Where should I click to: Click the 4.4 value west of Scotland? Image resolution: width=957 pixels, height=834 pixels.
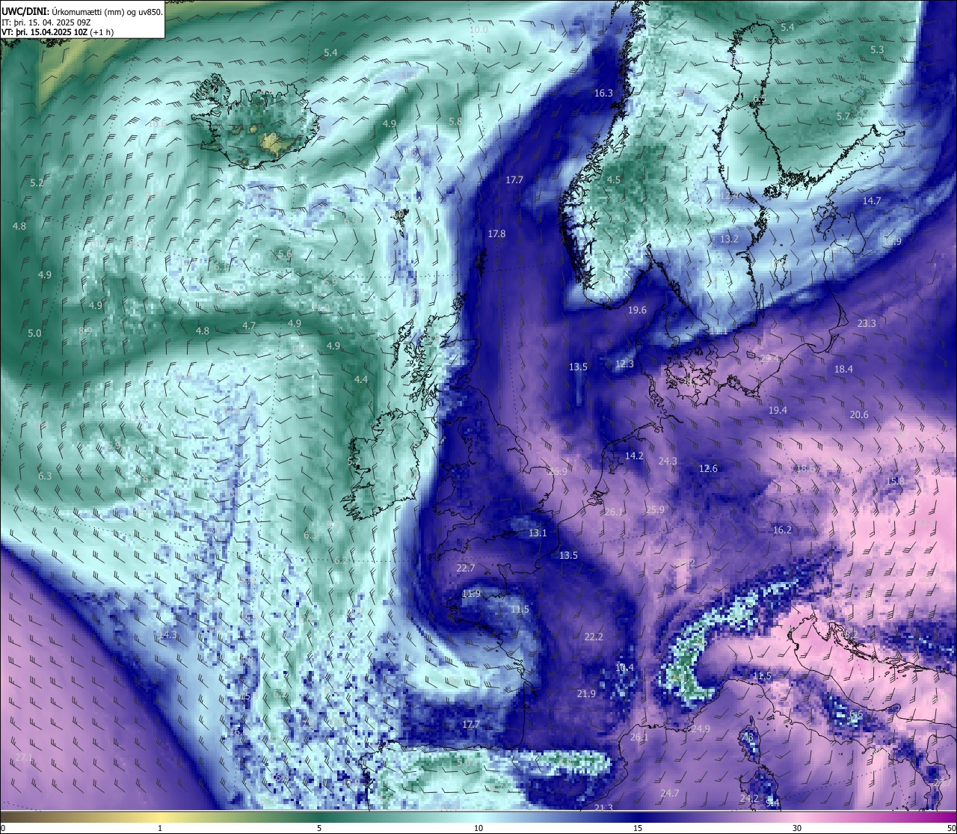[361, 380]
